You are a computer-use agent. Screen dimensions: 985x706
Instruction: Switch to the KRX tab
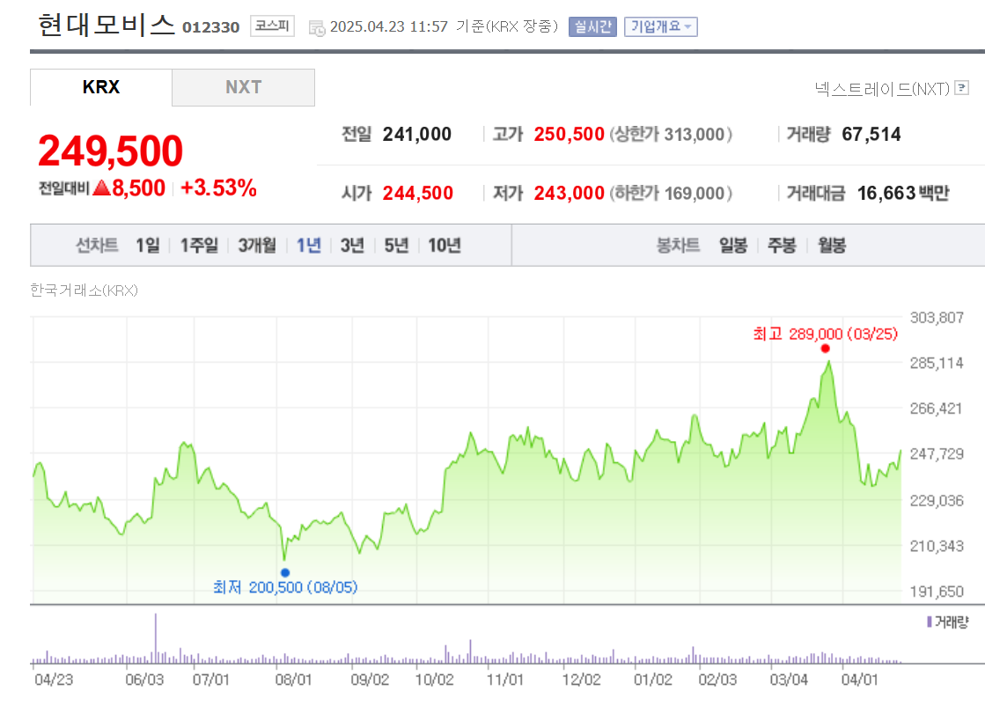point(99,87)
